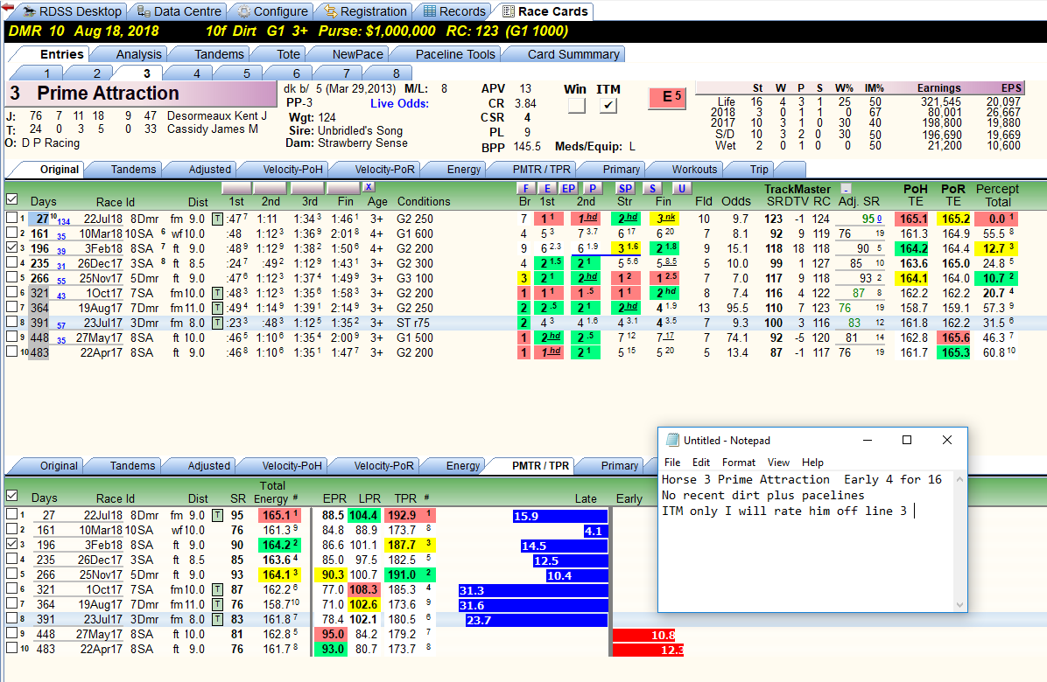Tick the Win checkbox
The image size is (1047, 682).
point(575,105)
